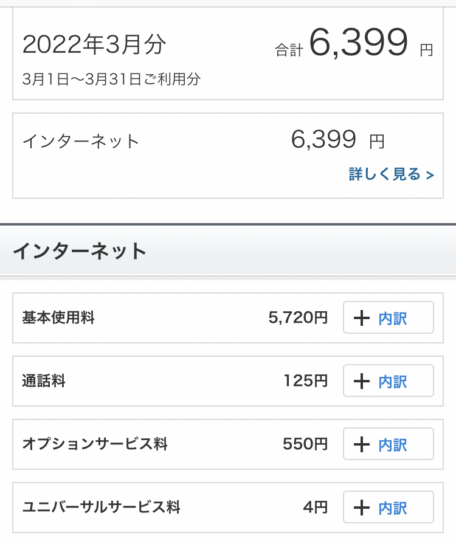Select the 通話料 row label
The image size is (456, 541).
click(44, 381)
